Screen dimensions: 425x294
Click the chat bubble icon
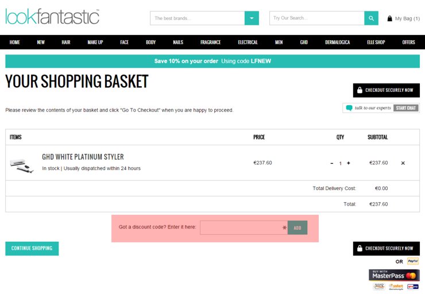[x=349, y=108]
